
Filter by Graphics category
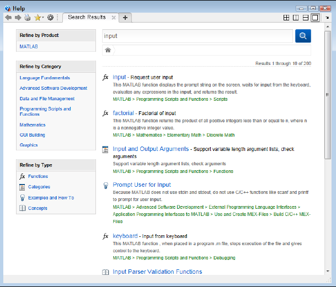pos(29,145)
